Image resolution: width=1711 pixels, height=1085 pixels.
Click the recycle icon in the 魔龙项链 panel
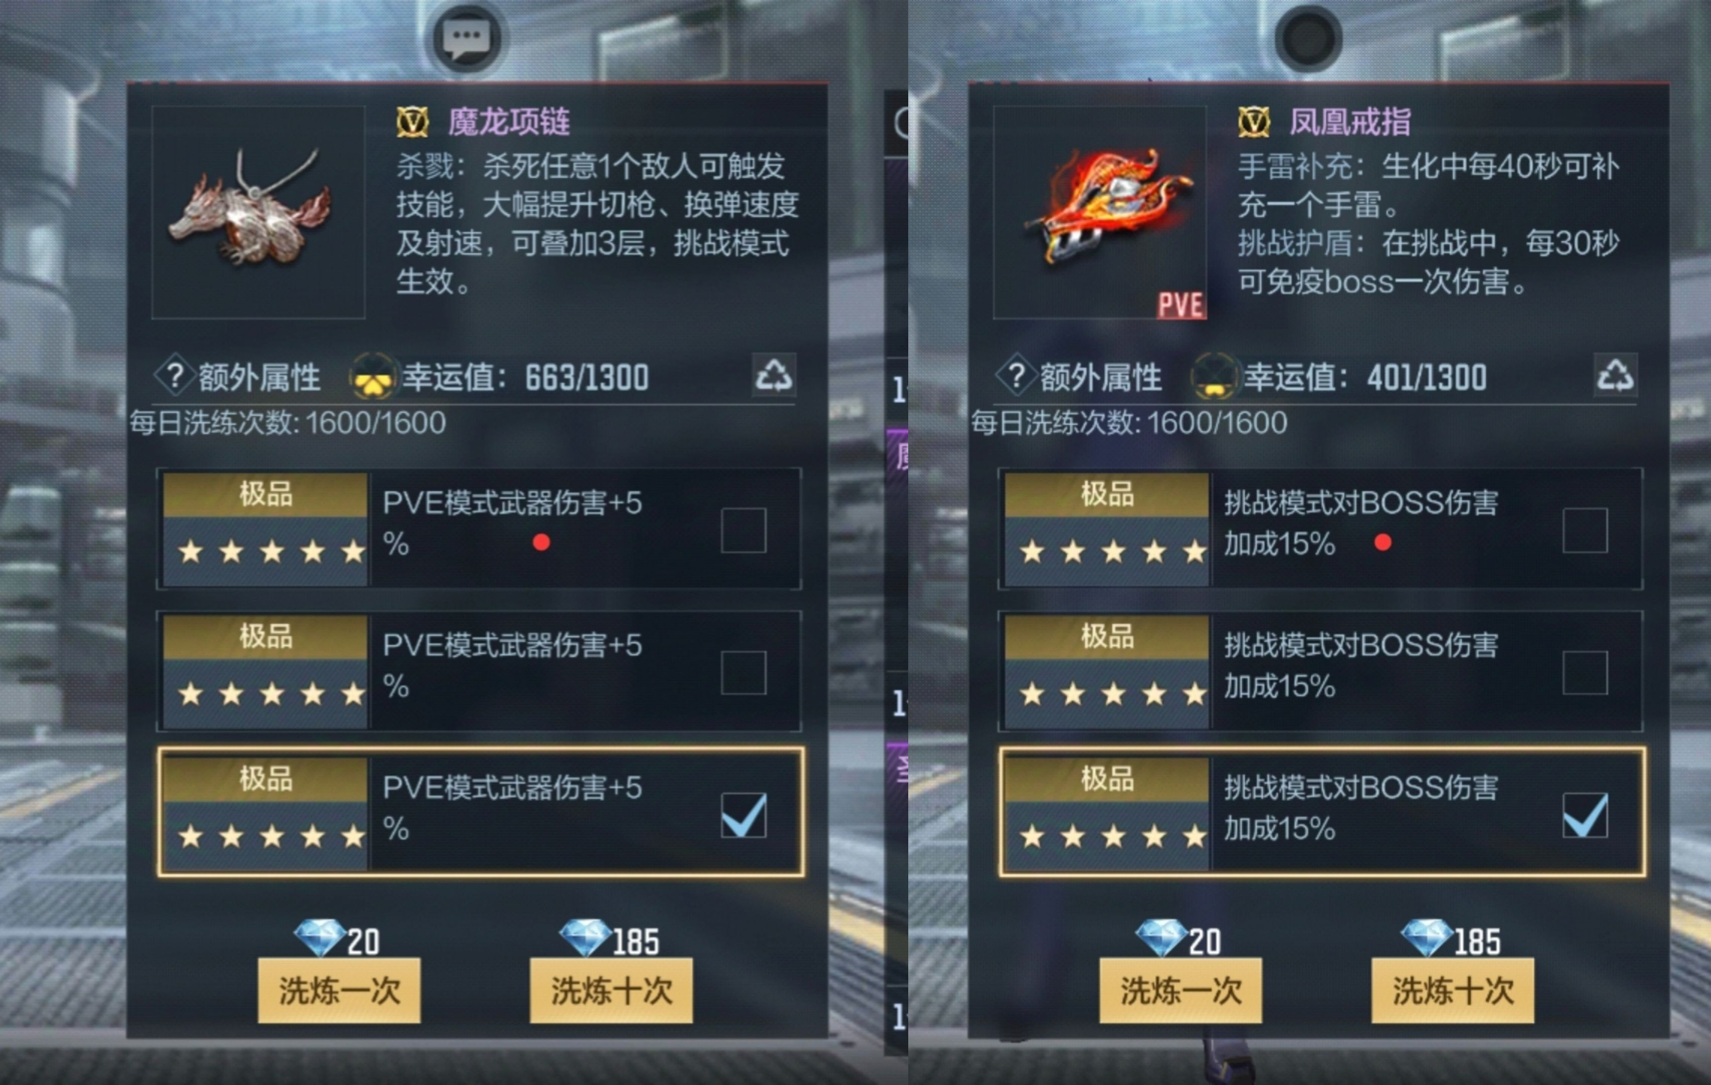coord(774,374)
